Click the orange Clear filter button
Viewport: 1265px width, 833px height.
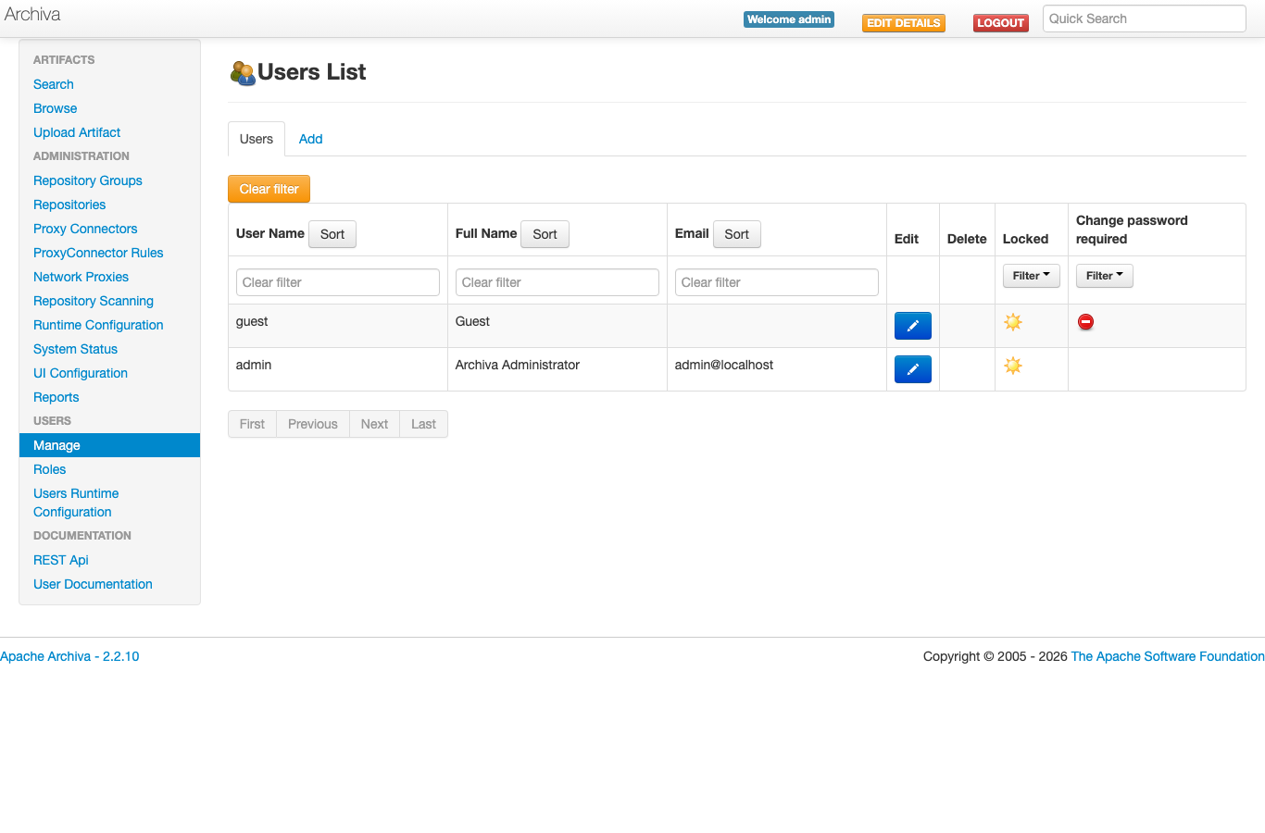(x=269, y=189)
